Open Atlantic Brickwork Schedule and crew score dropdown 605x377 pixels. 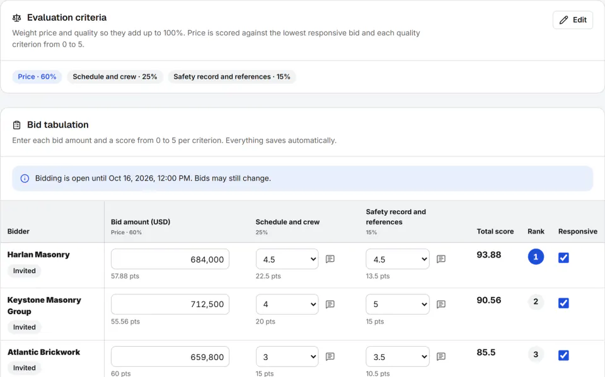287,357
